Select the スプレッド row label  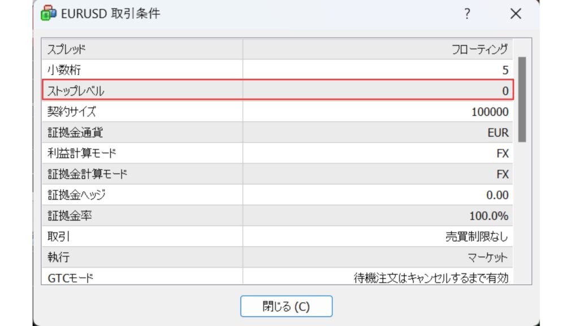tap(67, 49)
